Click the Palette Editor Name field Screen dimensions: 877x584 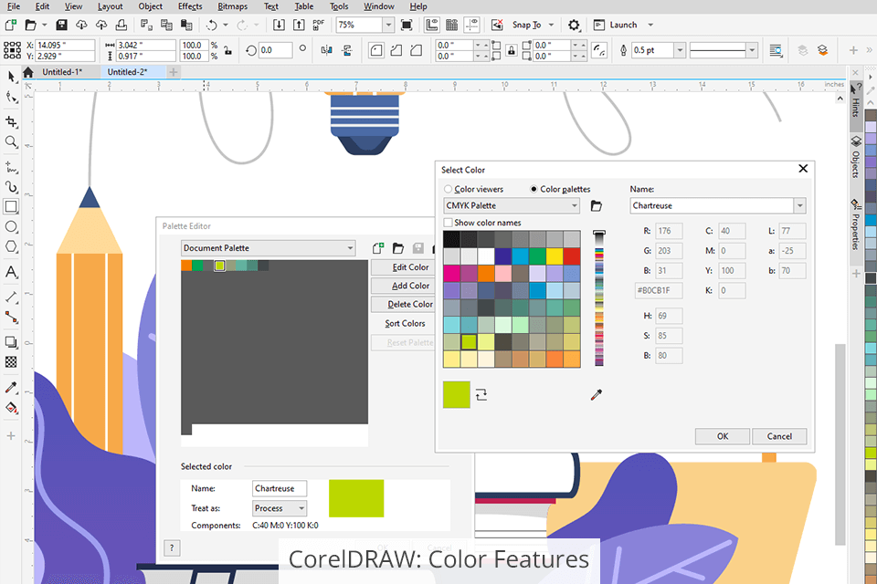pyautogui.click(x=280, y=488)
